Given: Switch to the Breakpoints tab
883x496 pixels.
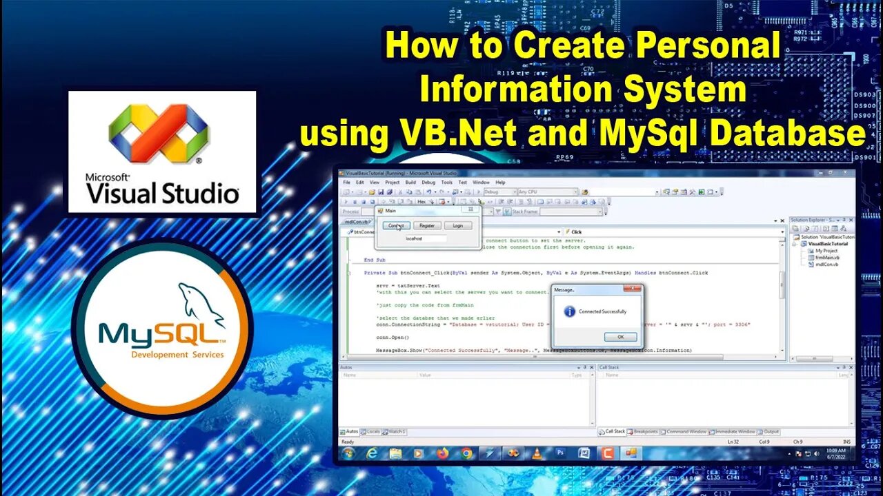Looking at the screenshot, I should 642,431.
